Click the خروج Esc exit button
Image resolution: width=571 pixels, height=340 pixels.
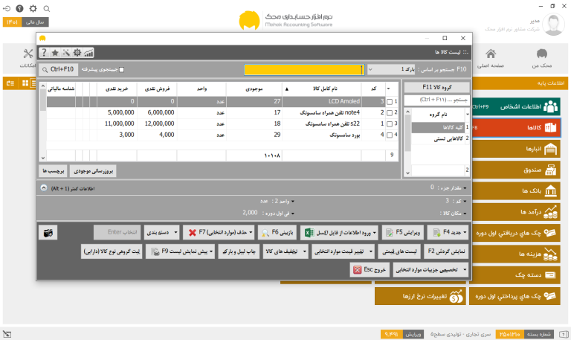pyautogui.click(x=370, y=269)
